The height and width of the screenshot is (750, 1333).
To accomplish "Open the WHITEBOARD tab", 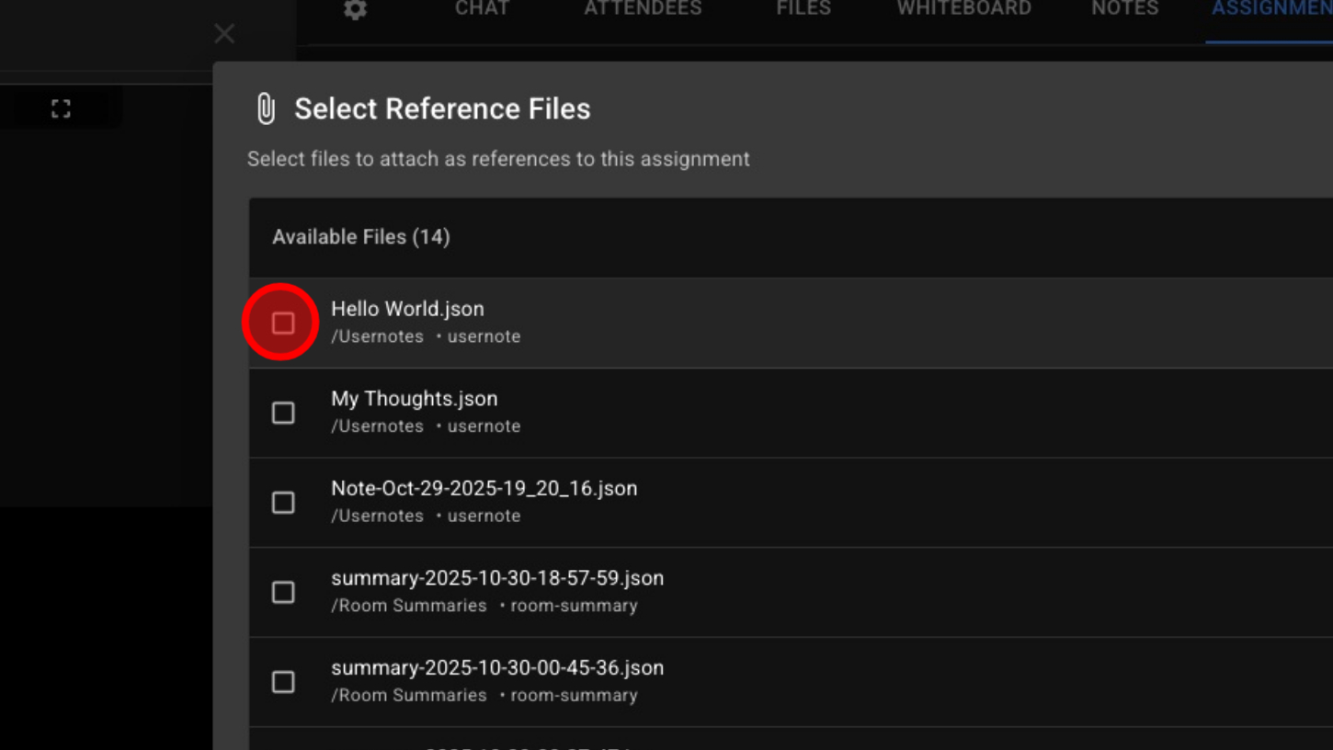I will (963, 9).
